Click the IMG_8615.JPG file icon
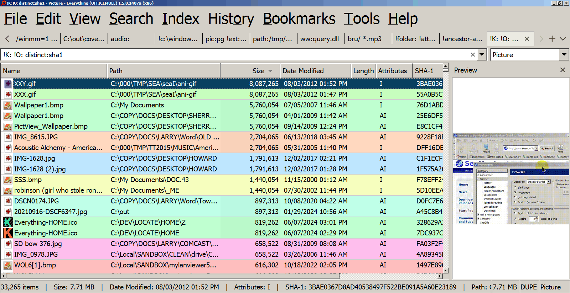Viewport: 570px width, 293px height. point(8,137)
